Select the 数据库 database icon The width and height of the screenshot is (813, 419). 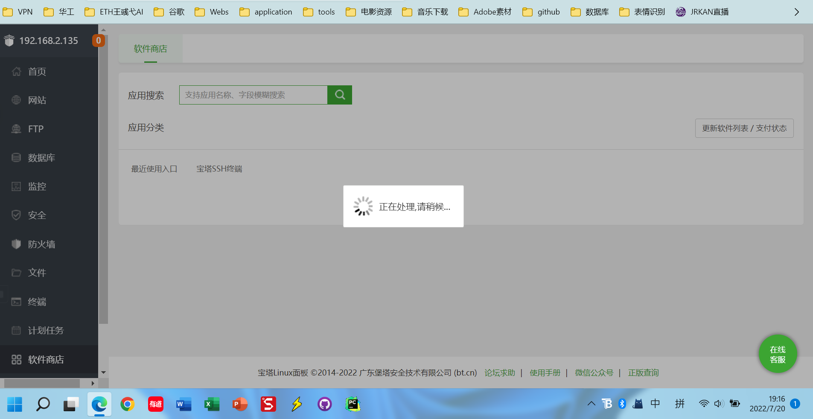pyautogui.click(x=16, y=157)
